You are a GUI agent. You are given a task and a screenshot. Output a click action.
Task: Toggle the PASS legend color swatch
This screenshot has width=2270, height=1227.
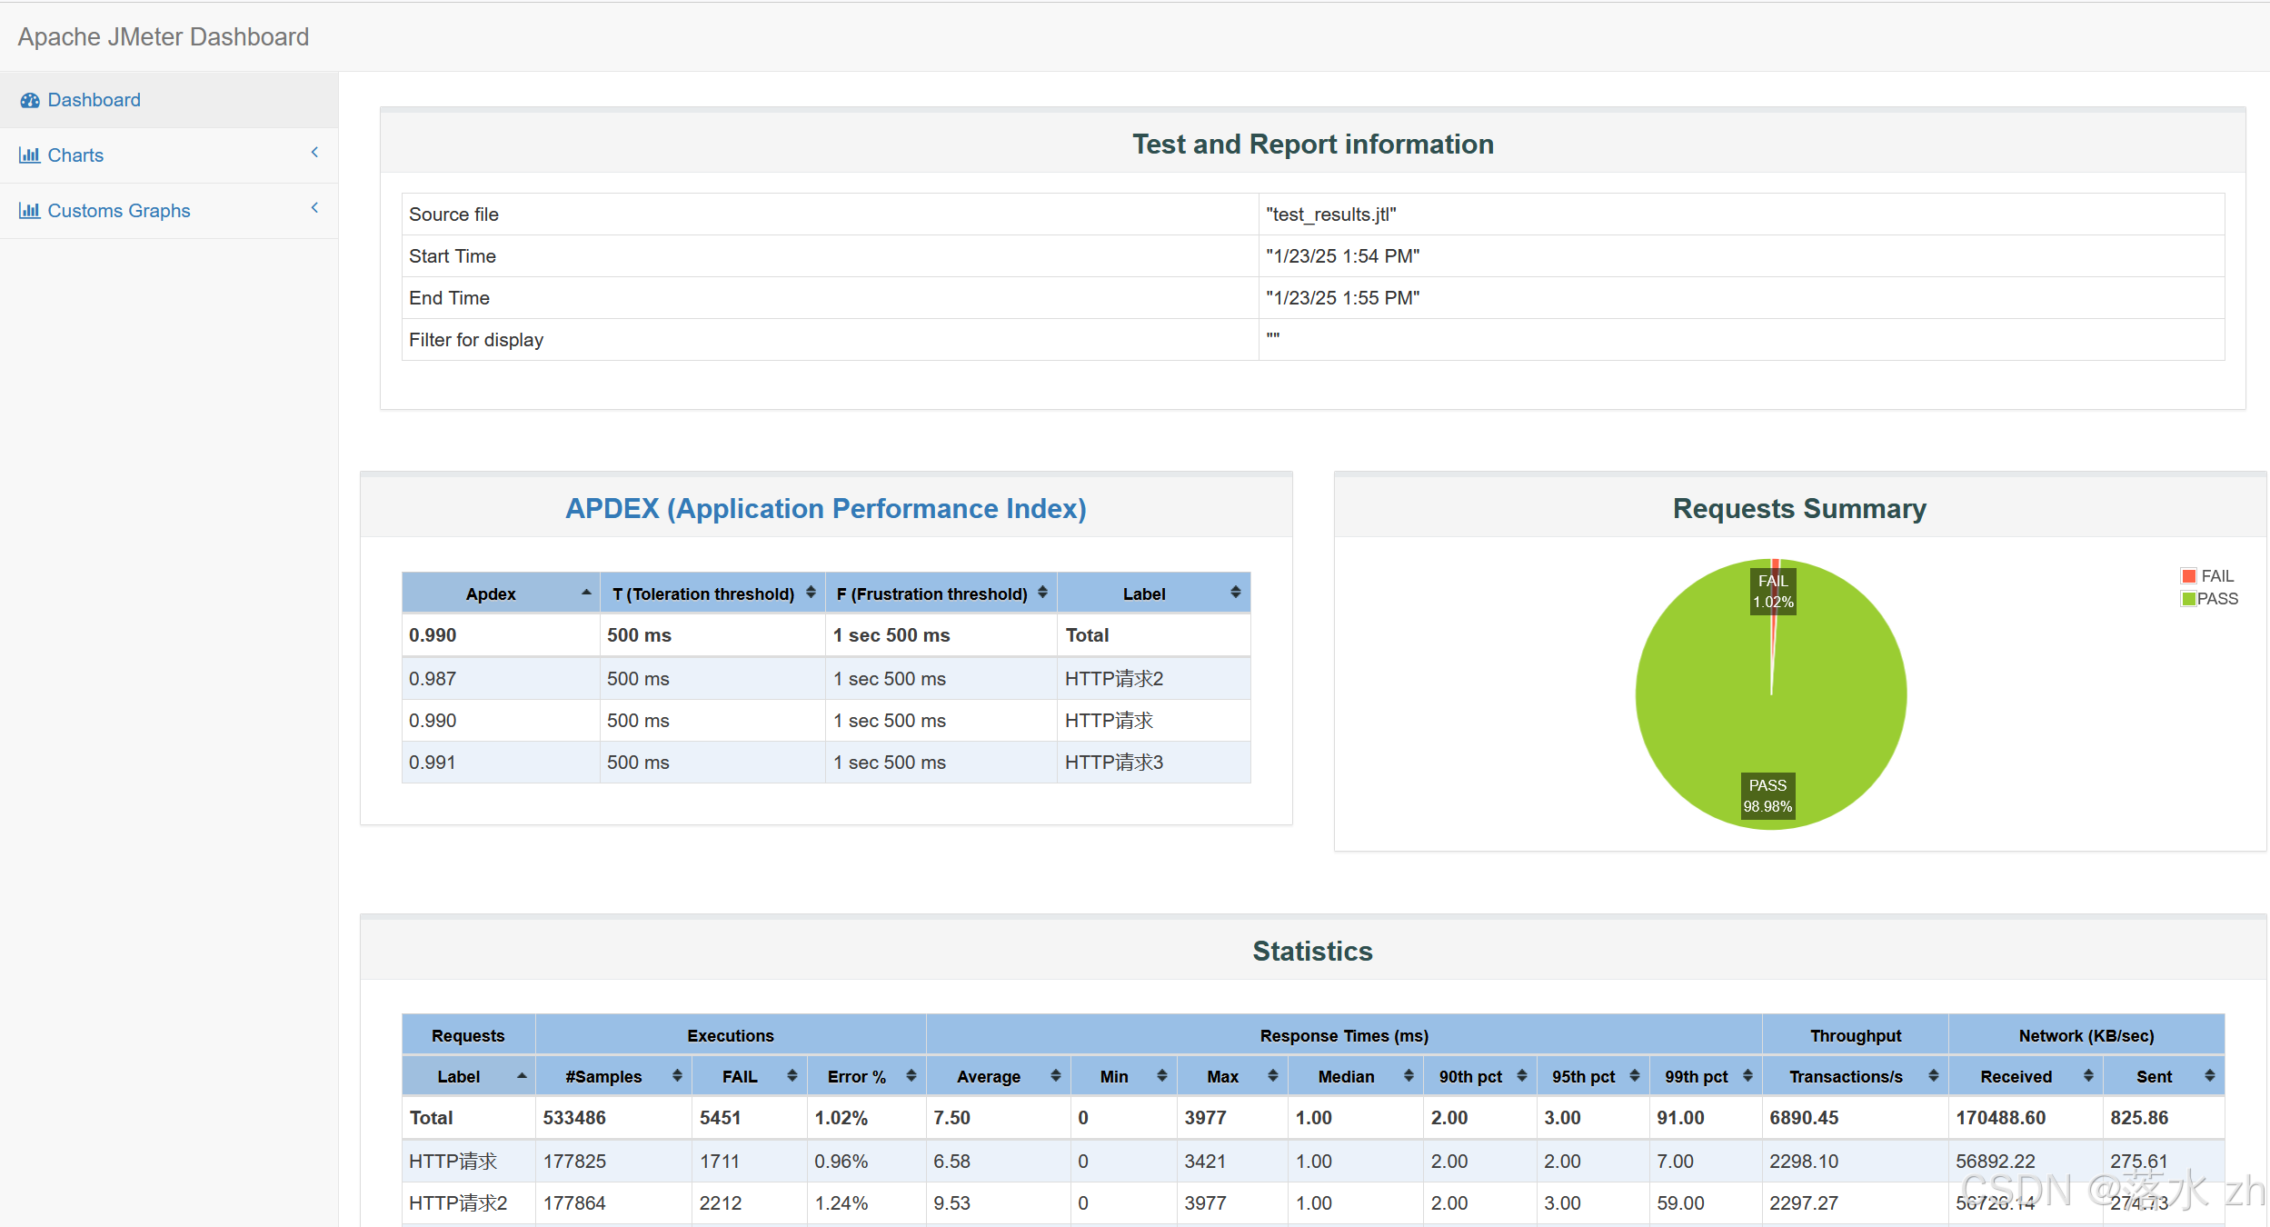[x=2188, y=599]
